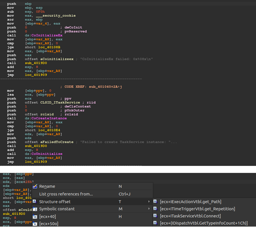Click the 'offset rclsid' operand
Screen dimensions: 256x227
pos(39,114)
